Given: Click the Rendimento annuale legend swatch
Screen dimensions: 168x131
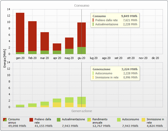Looking at the screenshot, I should click(x=89, y=120).
